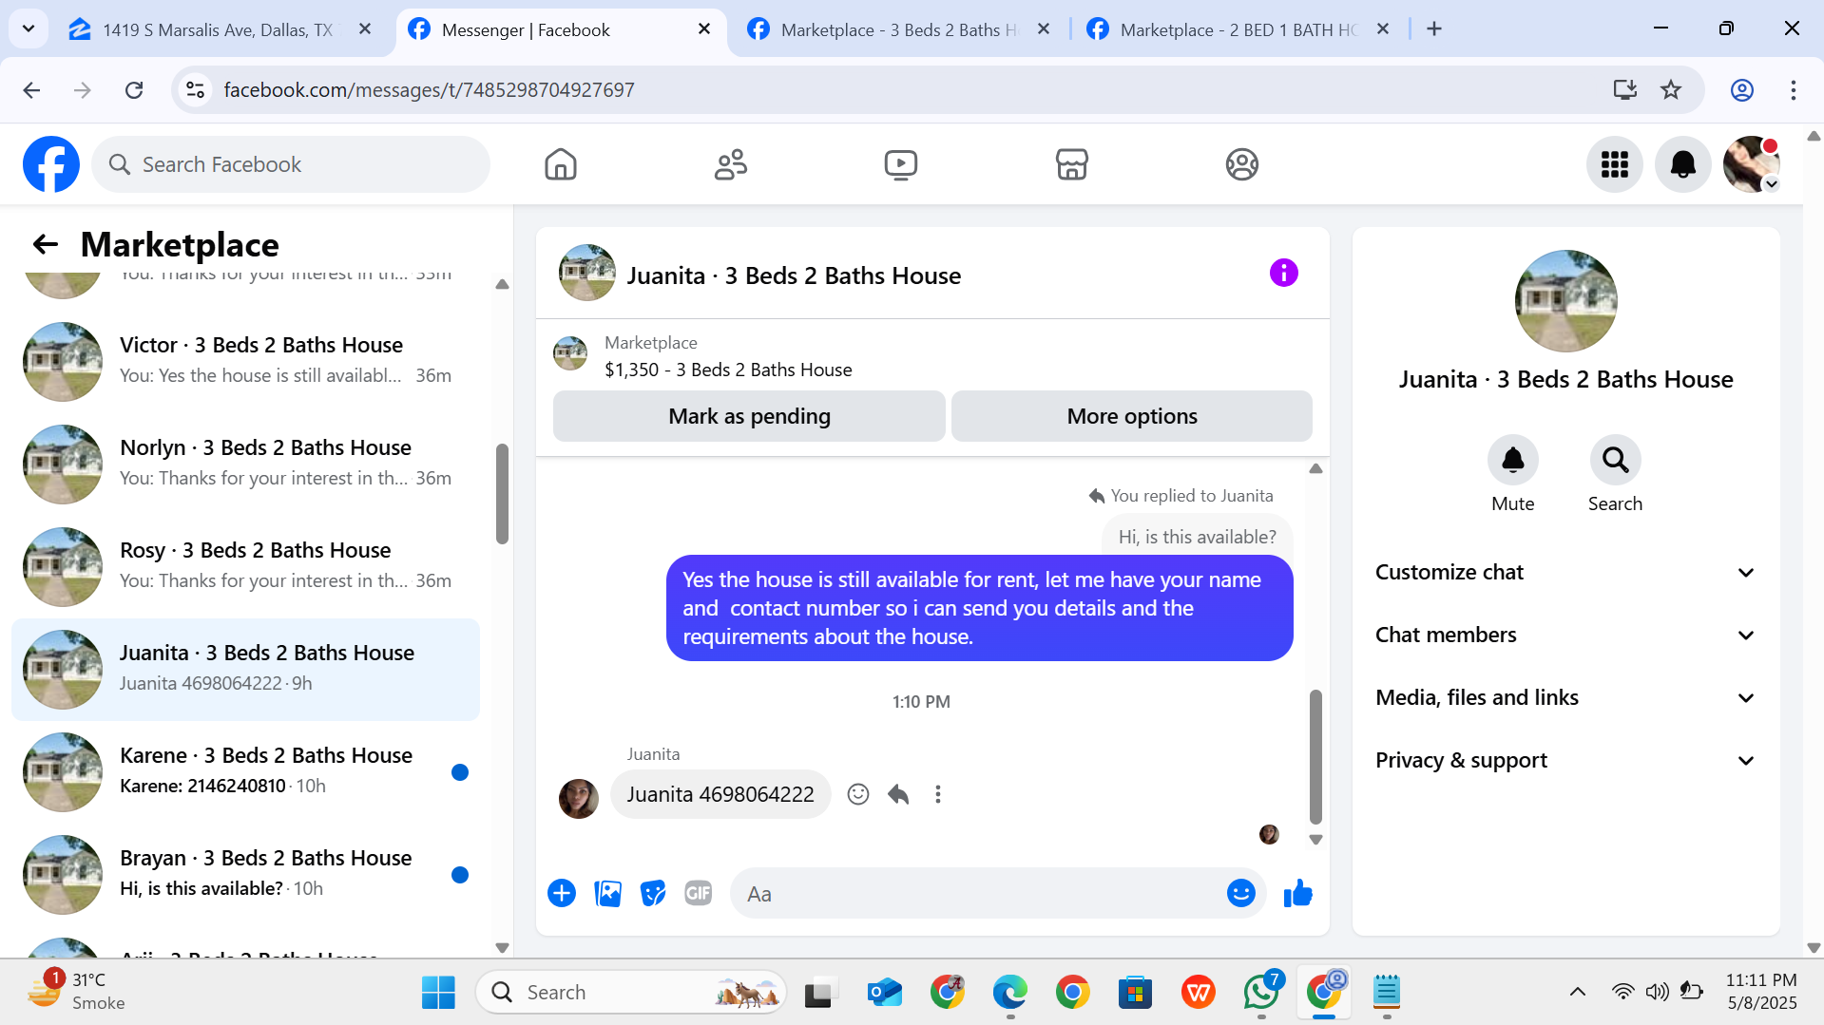Open Chrome's three-dot menu
Viewport: 1824px width, 1025px height.
pos(1793,90)
